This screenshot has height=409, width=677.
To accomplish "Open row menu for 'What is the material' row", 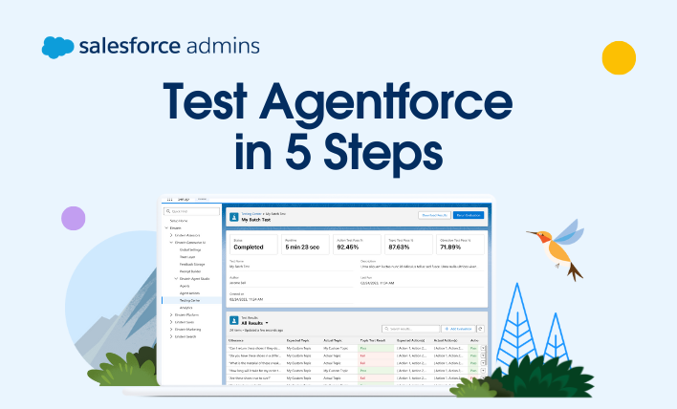I will 483,363.
